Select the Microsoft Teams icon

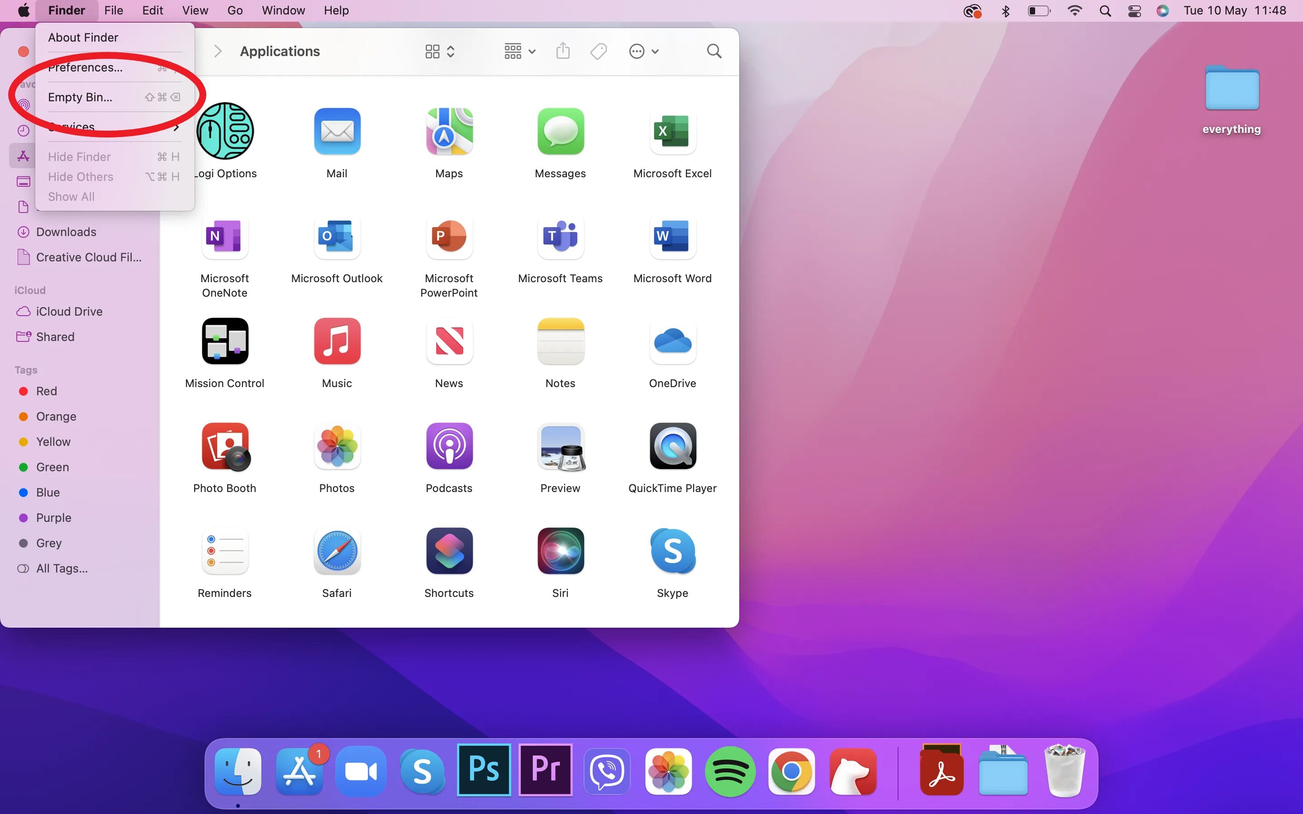click(x=561, y=237)
